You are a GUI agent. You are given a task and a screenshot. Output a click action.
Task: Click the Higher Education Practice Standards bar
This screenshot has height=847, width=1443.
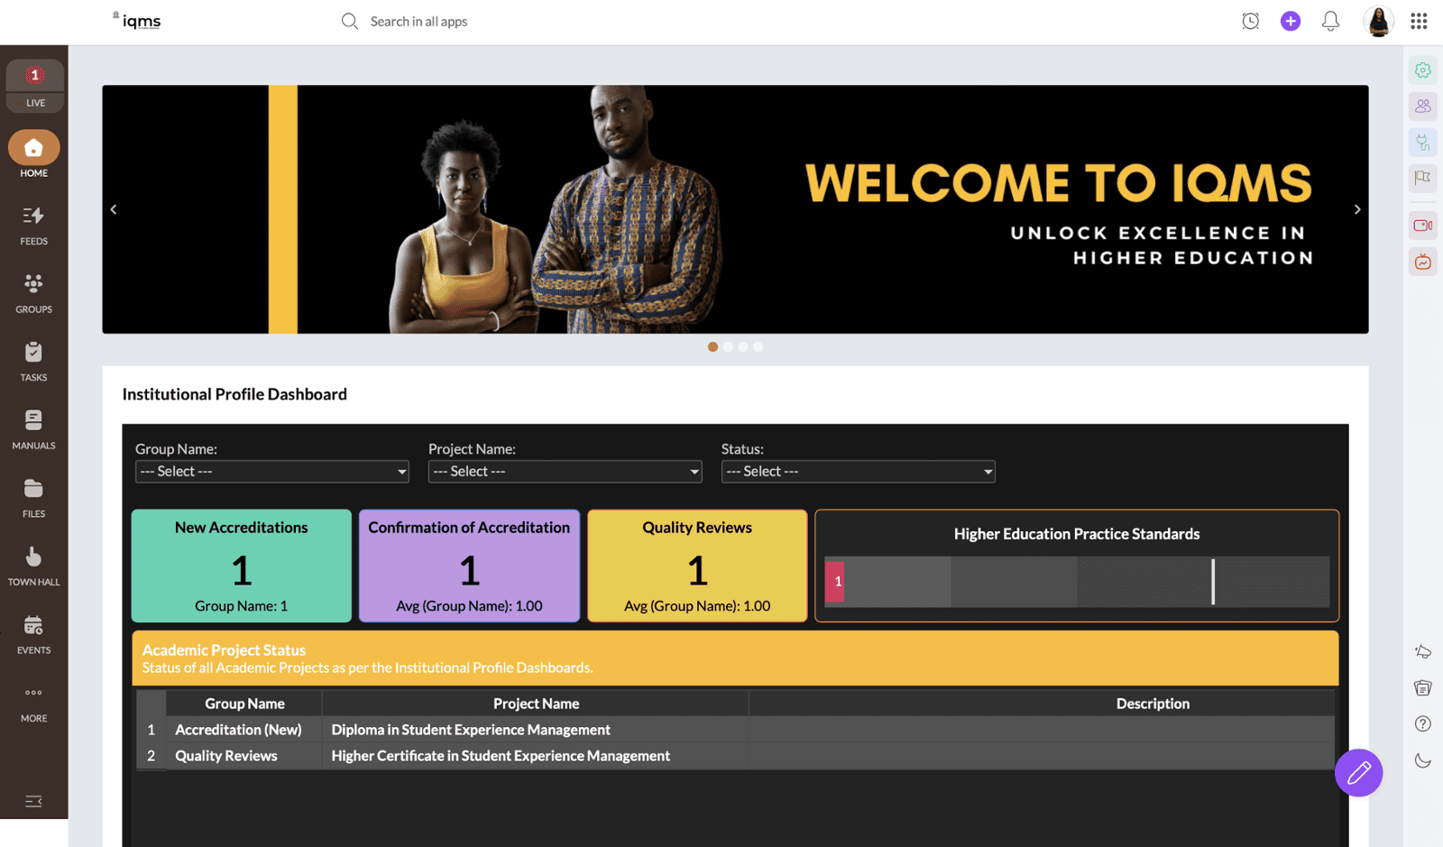coord(1076,581)
